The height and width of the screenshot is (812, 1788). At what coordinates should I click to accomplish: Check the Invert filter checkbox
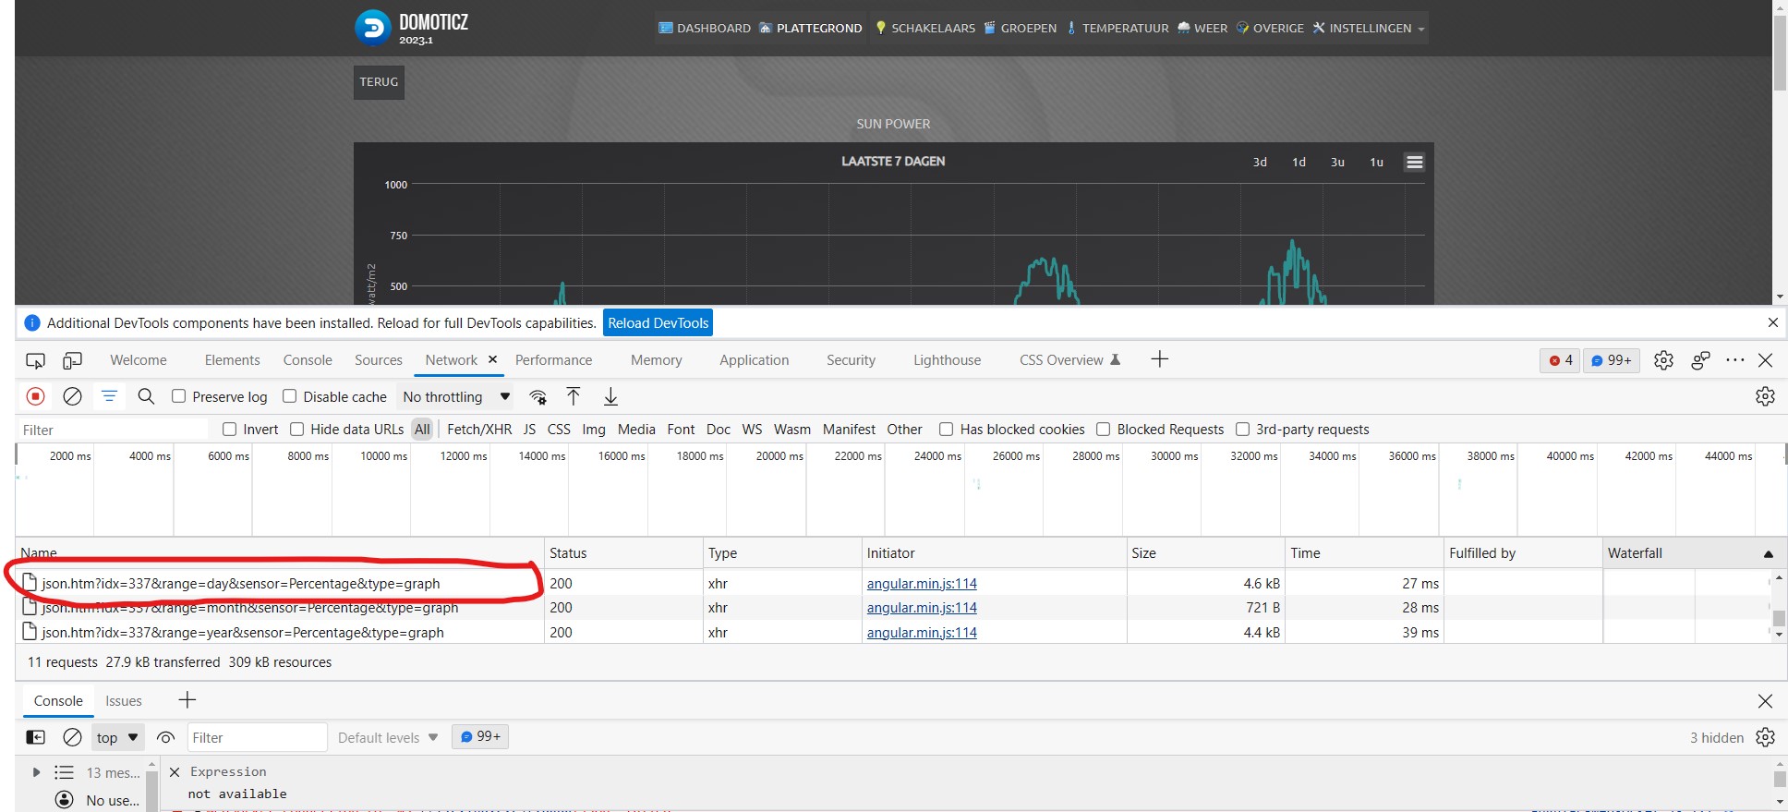tap(229, 429)
